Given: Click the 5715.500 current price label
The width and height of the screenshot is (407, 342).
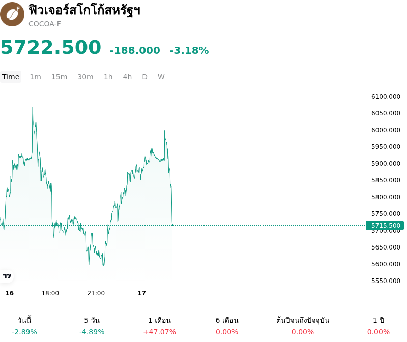Looking at the screenshot, I should pyautogui.click(x=385, y=225).
